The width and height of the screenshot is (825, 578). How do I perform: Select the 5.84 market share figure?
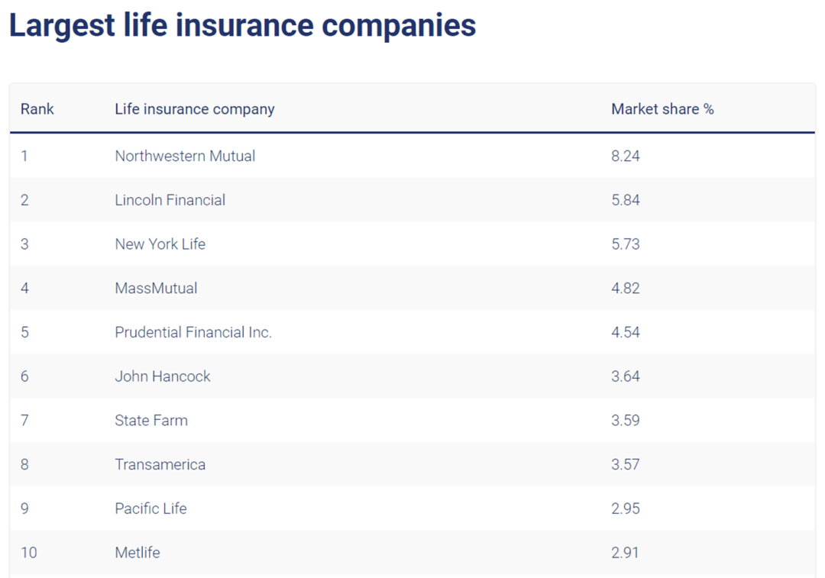pyautogui.click(x=626, y=200)
